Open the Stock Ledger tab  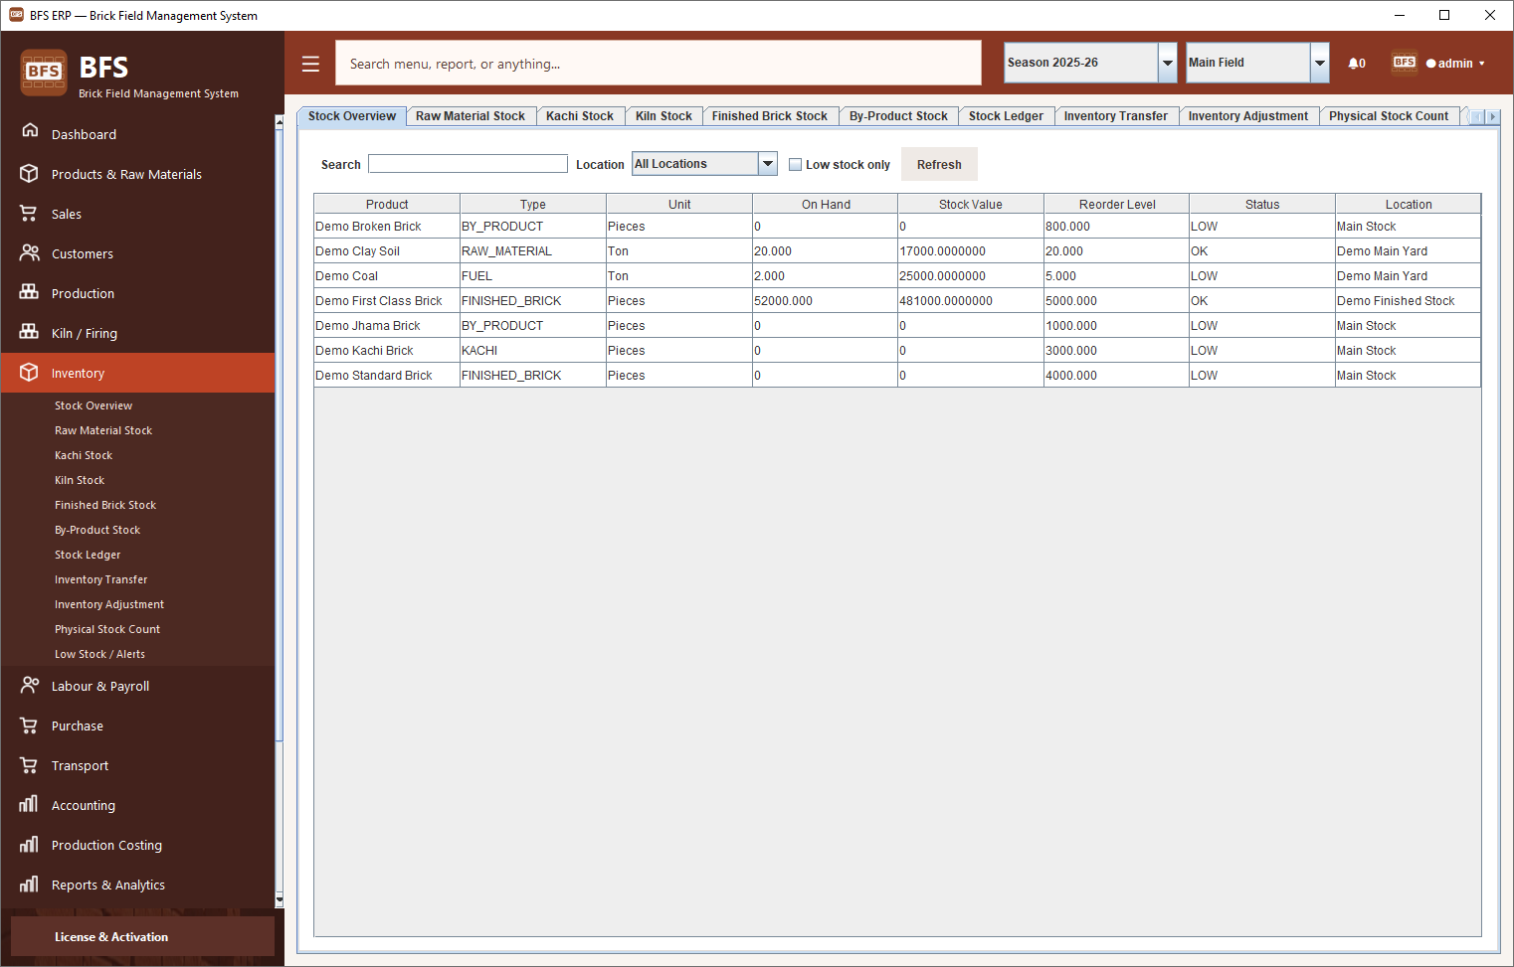1006,116
